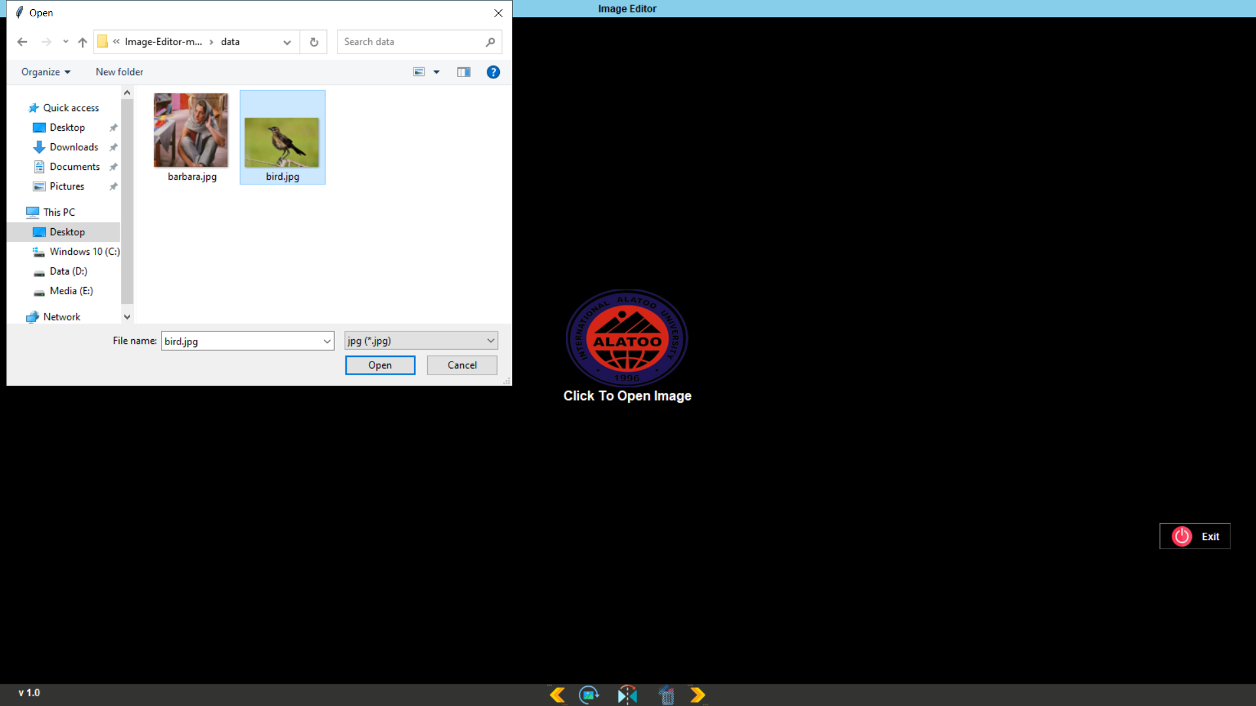The height and width of the screenshot is (706, 1256).
Task: Select This PC in navigation pane
Action: coord(59,212)
